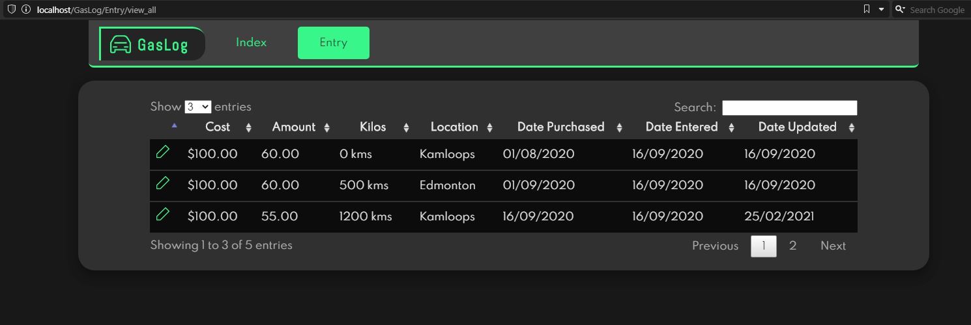Expand the bookmark dropdown arrow
This screenshot has width=971, height=325.
coord(882,10)
